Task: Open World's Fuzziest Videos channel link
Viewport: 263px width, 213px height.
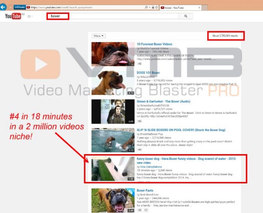Action: point(154,48)
